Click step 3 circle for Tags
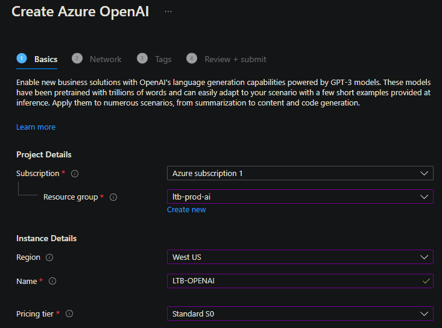The height and width of the screenshot is (328, 442). pos(142,58)
